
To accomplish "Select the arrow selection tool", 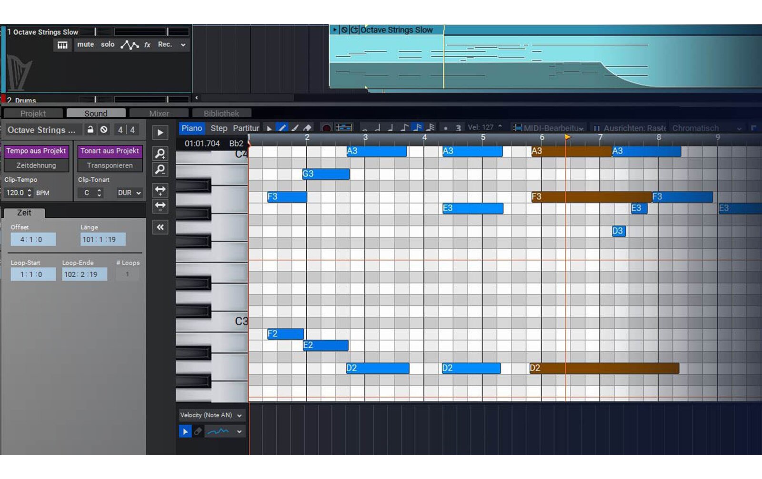I will 269,128.
